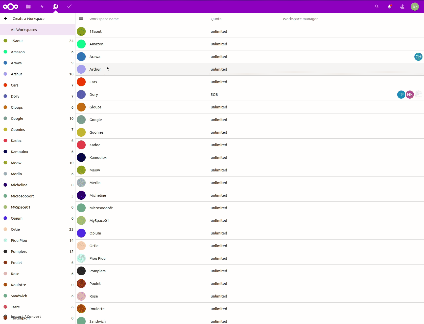Open the Activity app lightning icon
Viewport: 424px width, 324px height.
coord(42,7)
